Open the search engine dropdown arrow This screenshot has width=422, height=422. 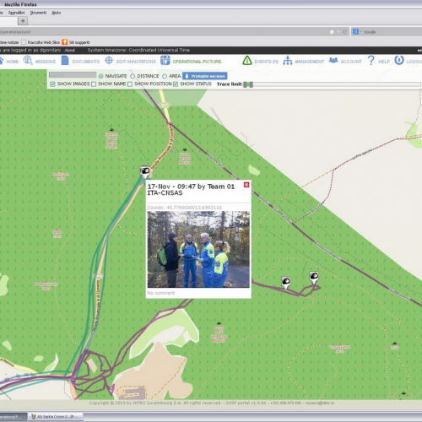point(360,32)
